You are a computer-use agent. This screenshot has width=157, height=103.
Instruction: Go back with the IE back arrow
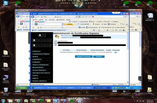33,17
